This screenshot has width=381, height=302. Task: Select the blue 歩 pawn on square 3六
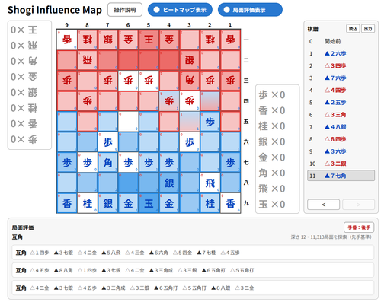(x=190, y=142)
